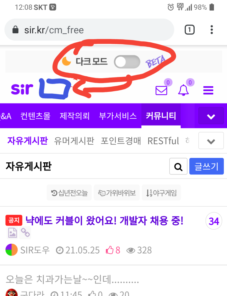This screenshot has width=227, height=296.
Task: Open the hamburger menu icon
Action: click(208, 90)
